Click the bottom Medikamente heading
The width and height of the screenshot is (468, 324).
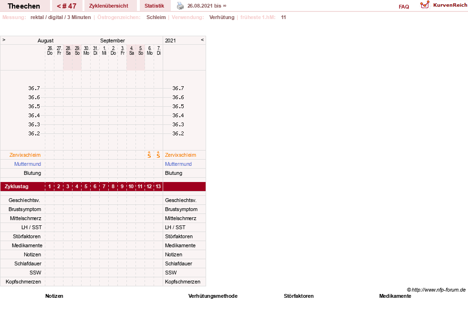(395, 296)
